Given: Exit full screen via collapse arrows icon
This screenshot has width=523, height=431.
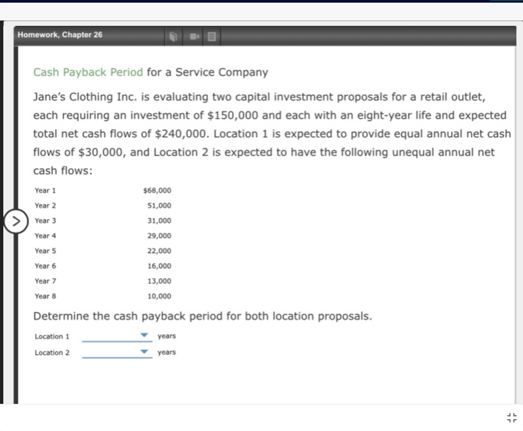Looking at the screenshot, I should pos(512,417).
